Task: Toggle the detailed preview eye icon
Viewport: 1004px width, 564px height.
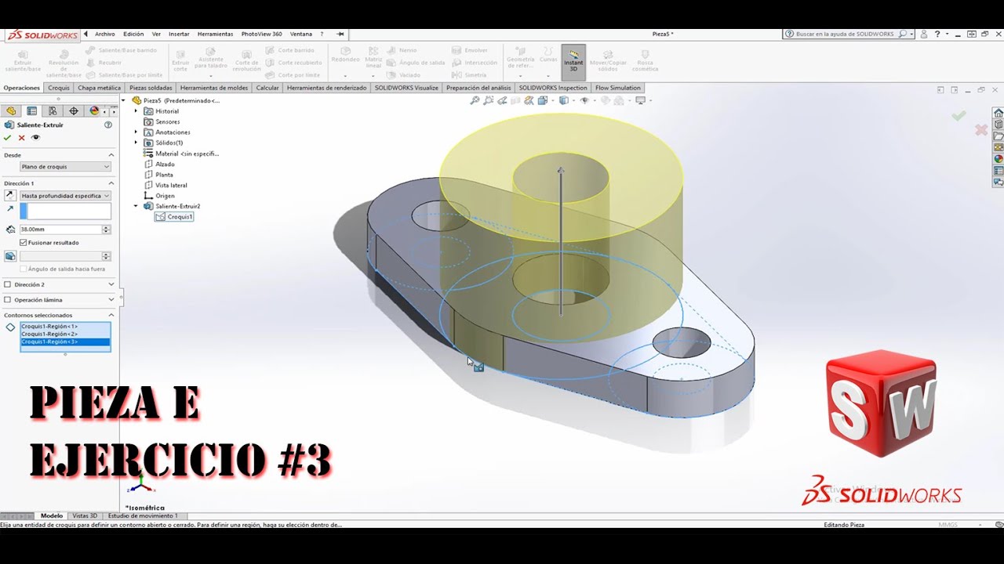Action: click(35, 138)
